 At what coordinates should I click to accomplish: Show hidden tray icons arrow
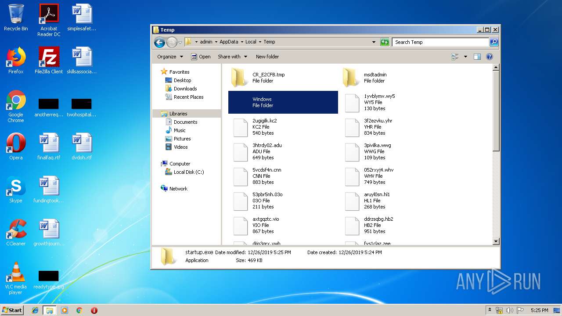[x=490, y=310]
